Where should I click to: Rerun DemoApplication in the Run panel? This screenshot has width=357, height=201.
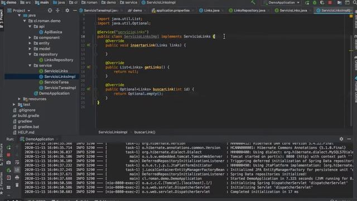(9, 147)
